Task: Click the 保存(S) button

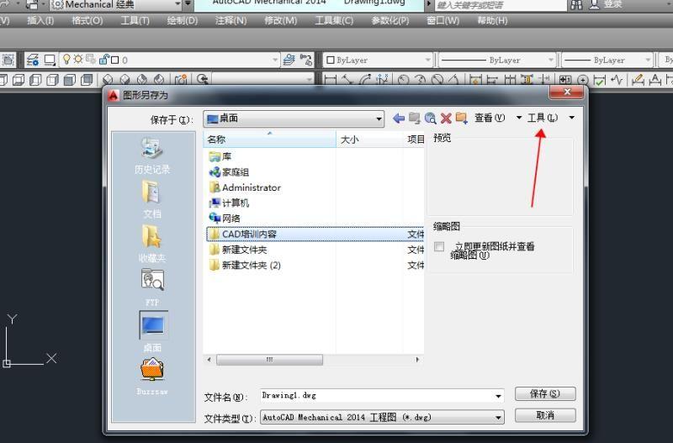Action: point(545,393)
